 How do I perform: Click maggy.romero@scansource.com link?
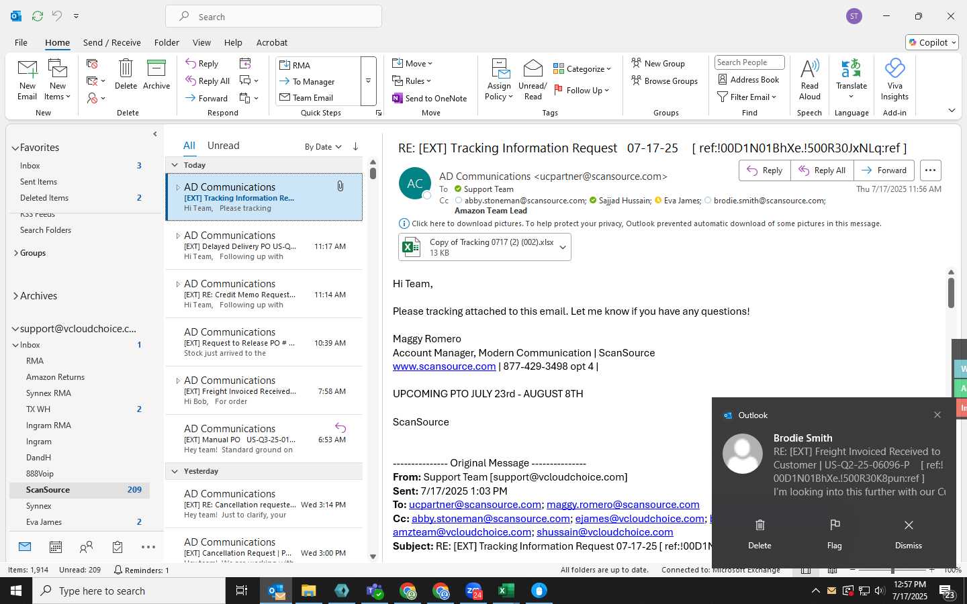pos(623,505)
